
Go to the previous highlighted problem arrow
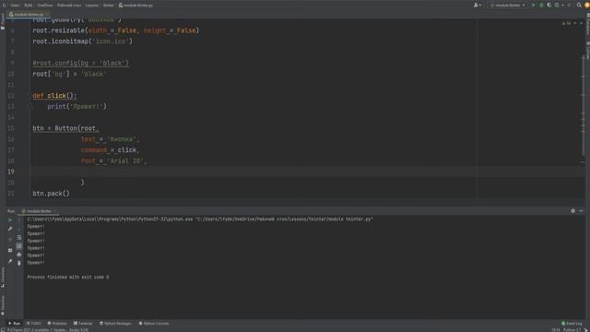(575, 23)
